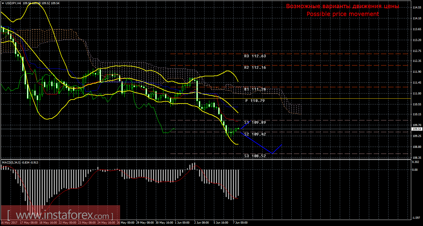The image size is (423, 226).
Task: Click the Russian caption 'Возможные варианты движения цены'
Action: tap(343, 6)
